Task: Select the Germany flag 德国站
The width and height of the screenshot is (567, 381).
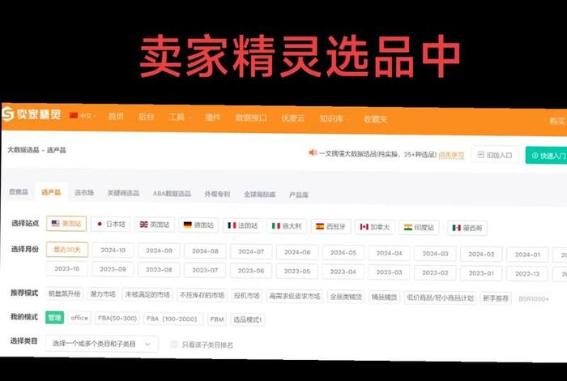Action: click(198, 225)
